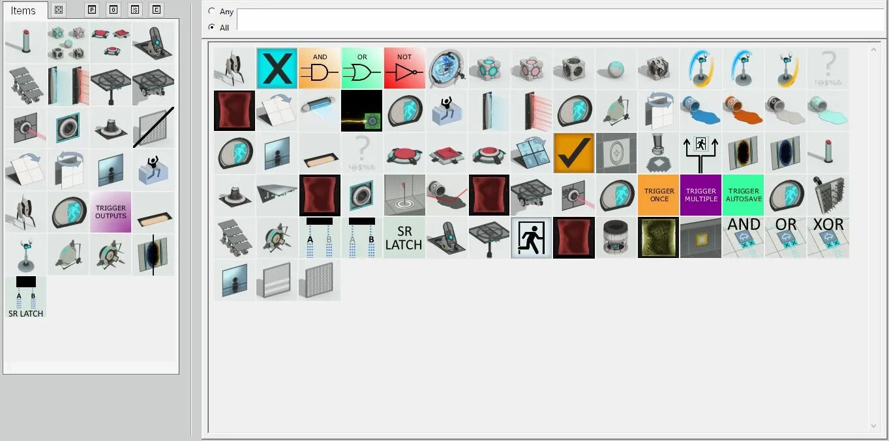Viewport: 889px width, 441px height.
Task: Pick the orange AND gate item
Action: click(320, 68)
